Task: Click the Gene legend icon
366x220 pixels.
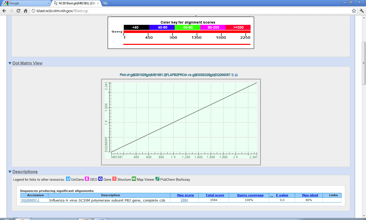Action: (x=100, y=179)
